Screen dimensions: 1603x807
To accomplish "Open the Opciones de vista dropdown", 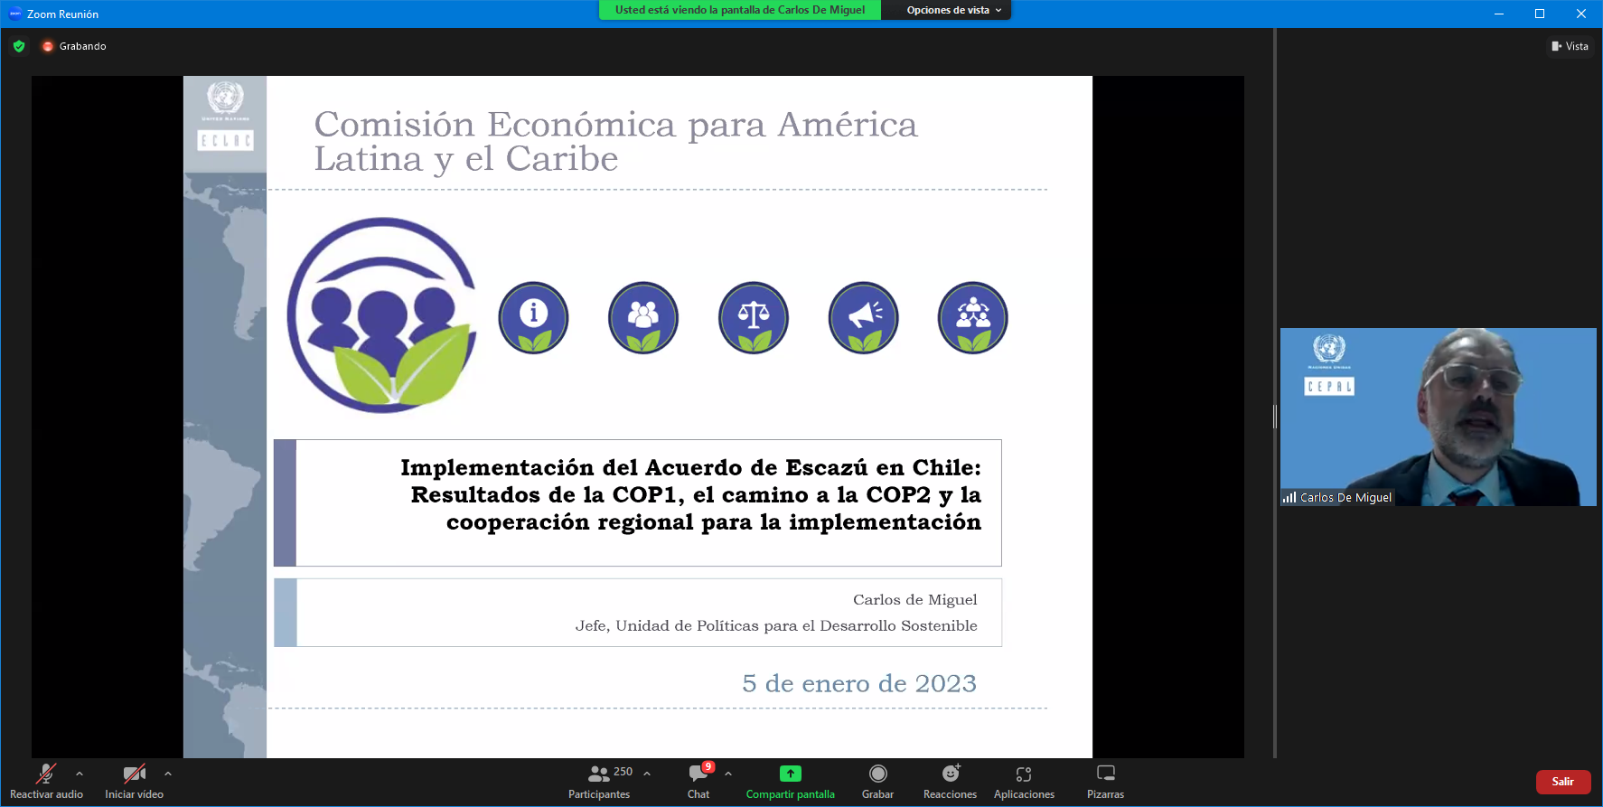I will pyautogui.click(x=952, y=10).
